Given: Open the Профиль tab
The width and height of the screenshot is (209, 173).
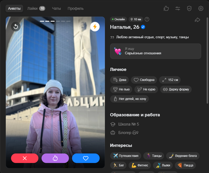Looking at the screenshot, I should [75, 8].
